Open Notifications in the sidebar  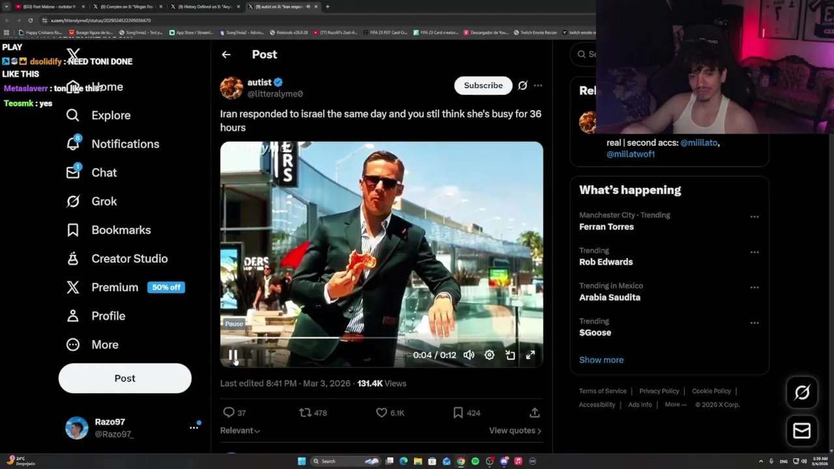tap(112, 144)
